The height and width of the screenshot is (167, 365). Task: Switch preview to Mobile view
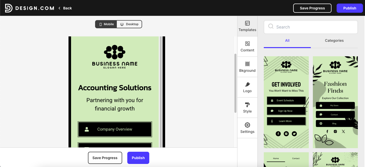106,24
